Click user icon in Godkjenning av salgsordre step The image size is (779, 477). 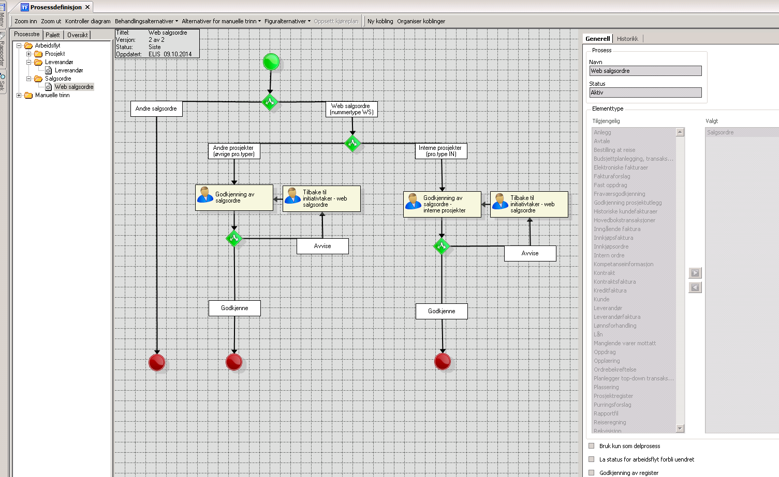click(205, 195)
